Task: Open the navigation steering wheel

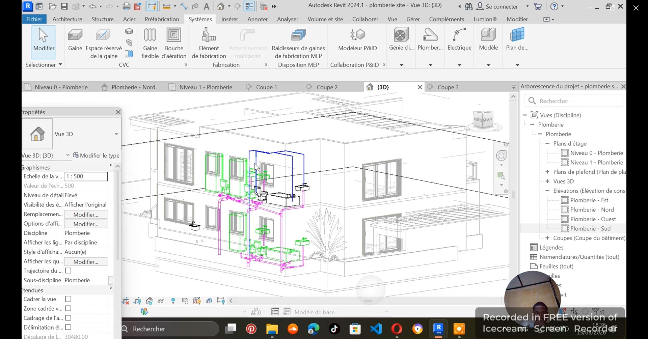Action: pyautogui.click(x=501, y=156)
